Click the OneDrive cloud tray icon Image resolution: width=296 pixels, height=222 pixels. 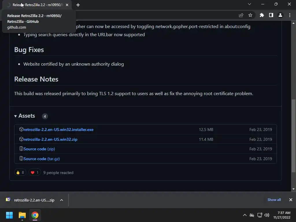click(x=252, y=215)
